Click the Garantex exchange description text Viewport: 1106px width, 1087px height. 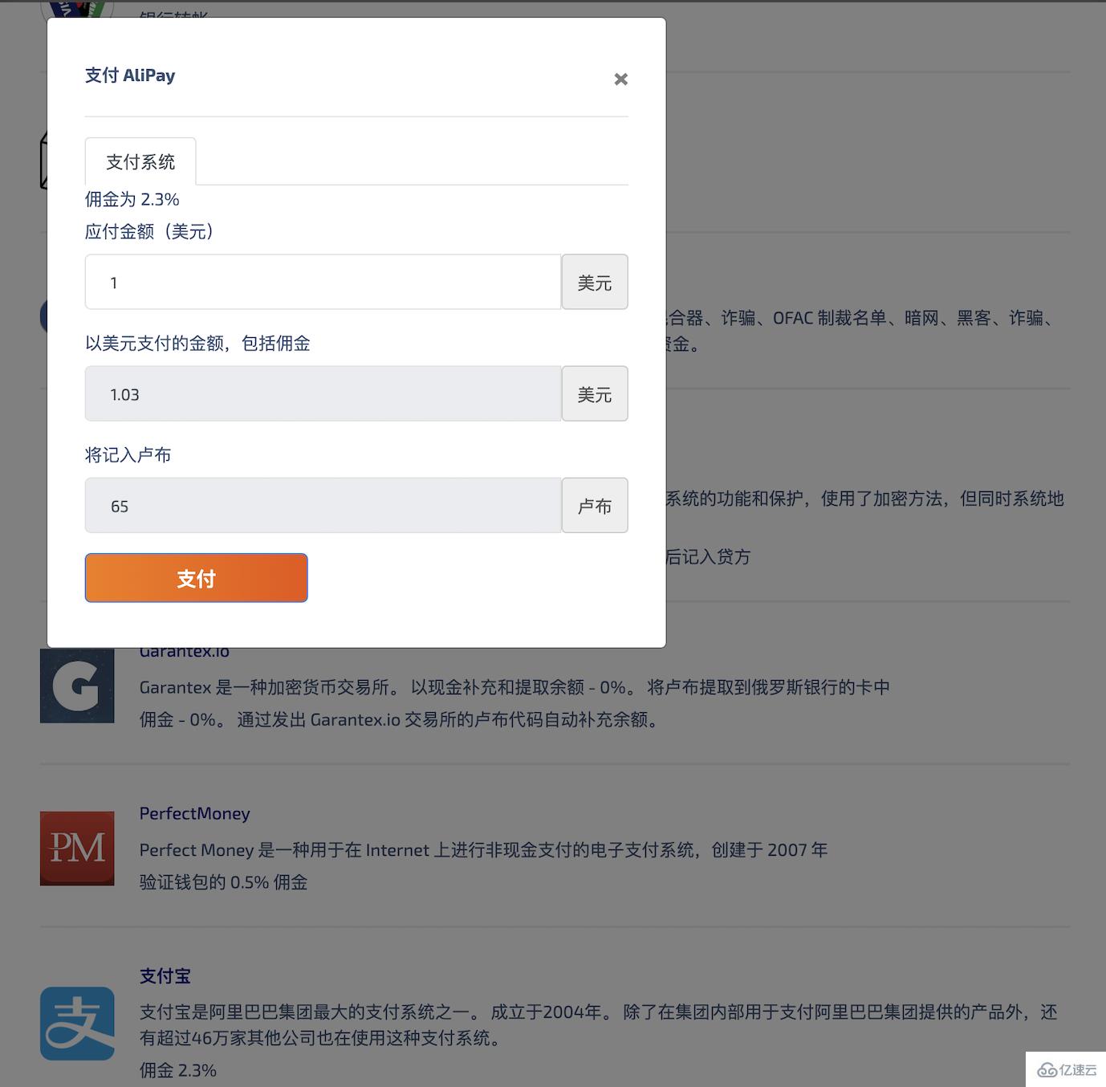point(514,703)
